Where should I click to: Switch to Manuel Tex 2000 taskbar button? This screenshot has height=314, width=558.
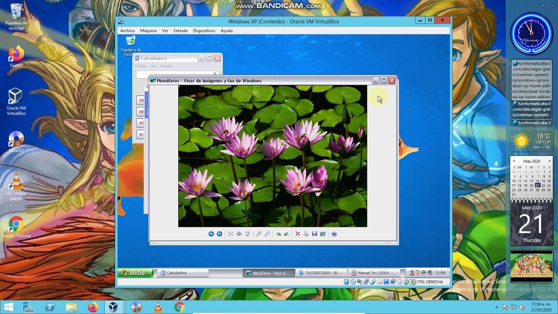374,273
